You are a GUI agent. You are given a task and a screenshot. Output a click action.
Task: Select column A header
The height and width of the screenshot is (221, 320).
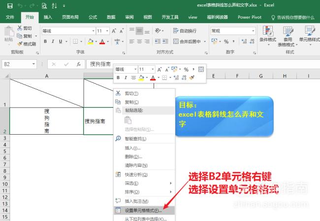pos(47,76)
